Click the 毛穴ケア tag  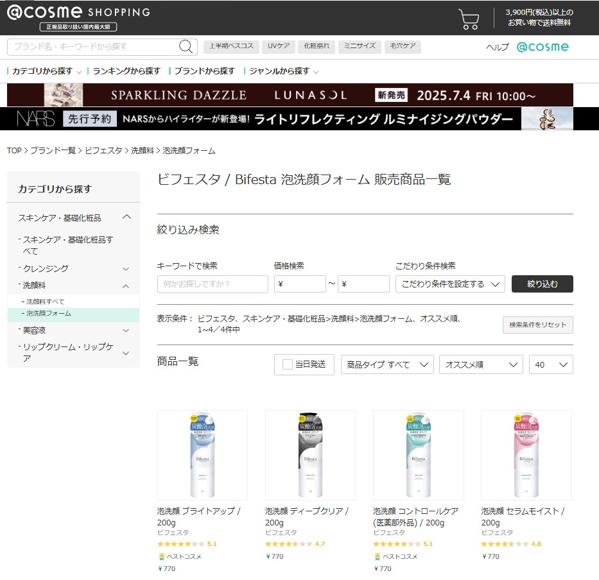point(403,47)
